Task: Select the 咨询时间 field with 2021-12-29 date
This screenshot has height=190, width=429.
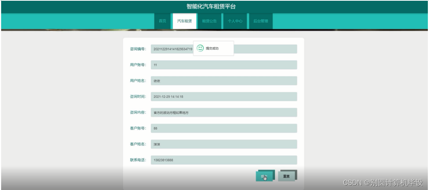Action: [x=224, y=97]
